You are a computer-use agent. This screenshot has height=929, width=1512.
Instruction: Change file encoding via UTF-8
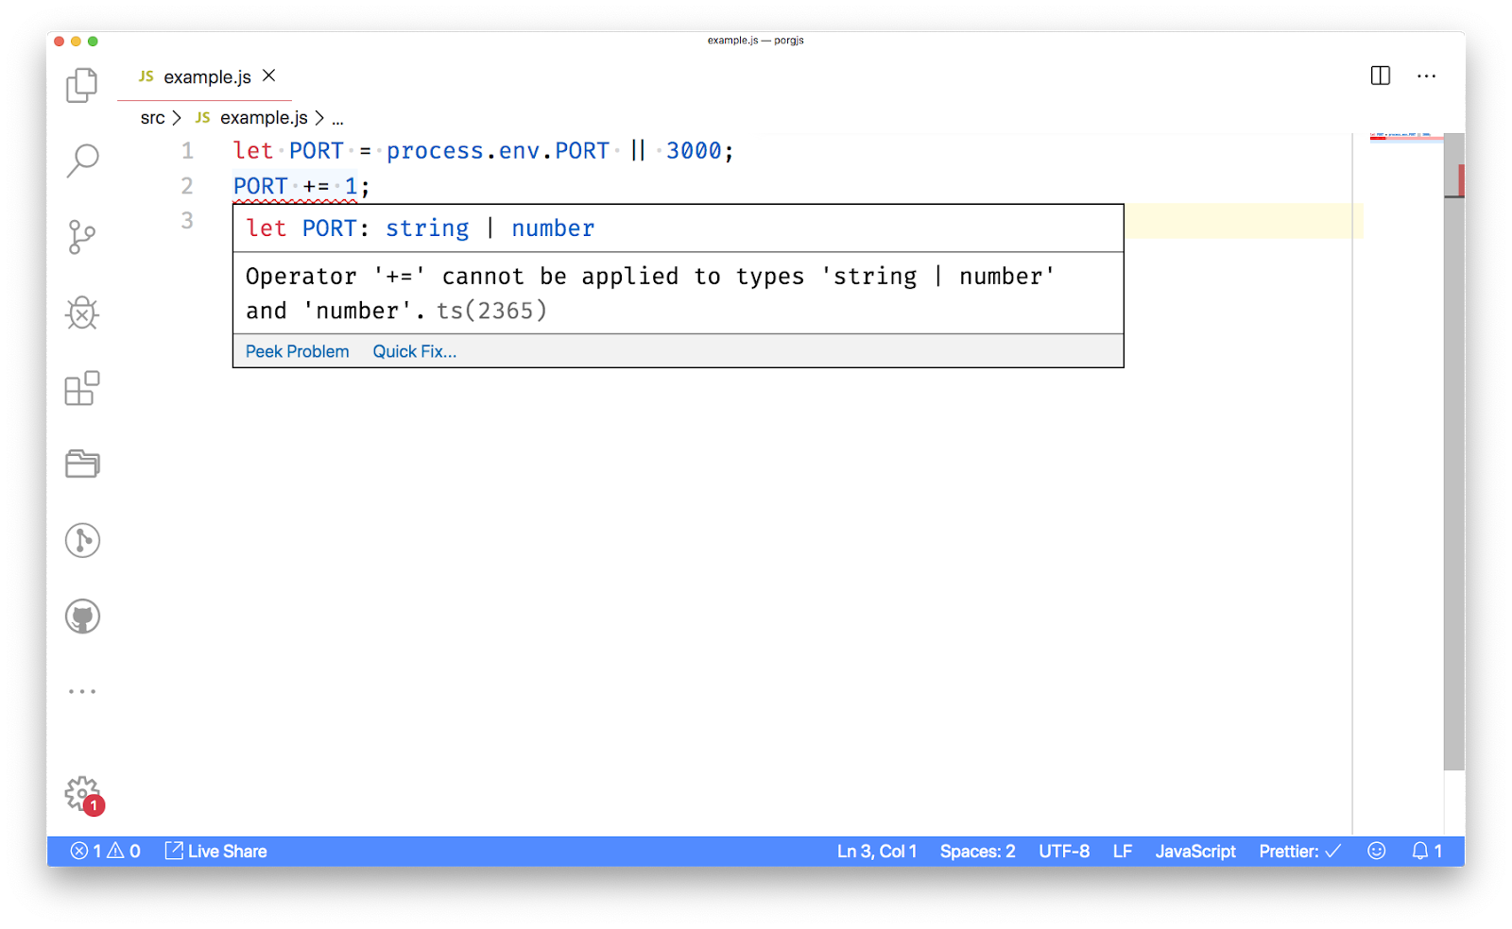(1064, 851)
